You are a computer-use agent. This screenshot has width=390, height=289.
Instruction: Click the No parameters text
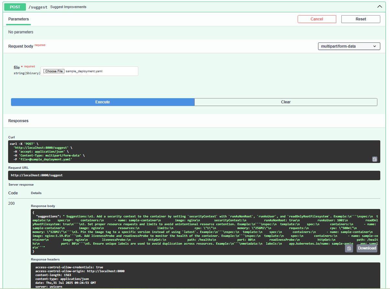[x=21, y=32]
